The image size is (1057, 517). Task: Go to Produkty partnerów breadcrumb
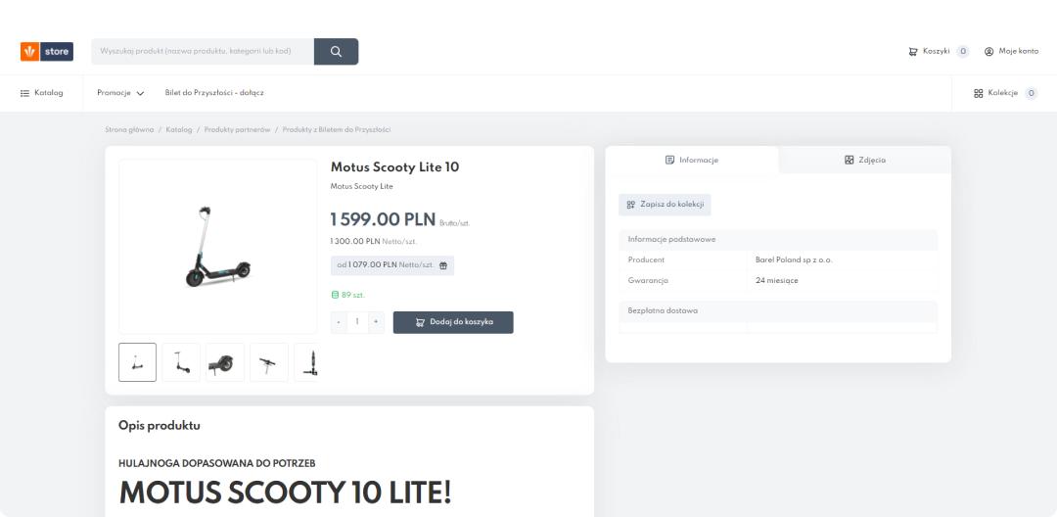(237, 129)
